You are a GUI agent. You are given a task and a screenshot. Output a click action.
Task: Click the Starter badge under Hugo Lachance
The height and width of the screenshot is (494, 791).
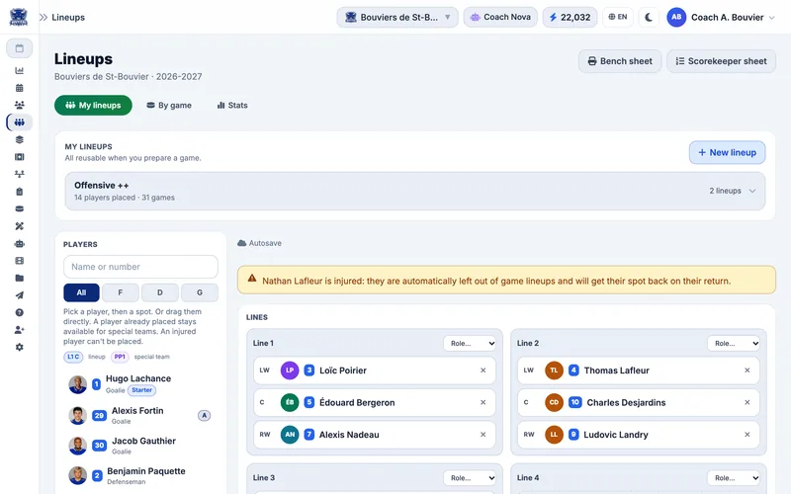coord(141,390)
